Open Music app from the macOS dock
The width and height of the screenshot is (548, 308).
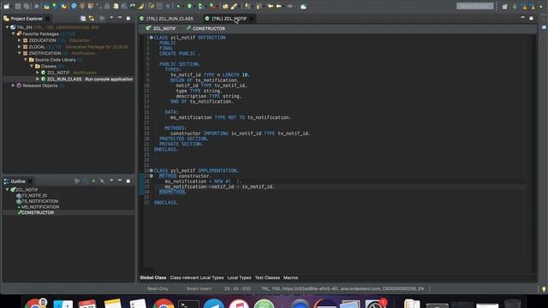pos(239,304)
